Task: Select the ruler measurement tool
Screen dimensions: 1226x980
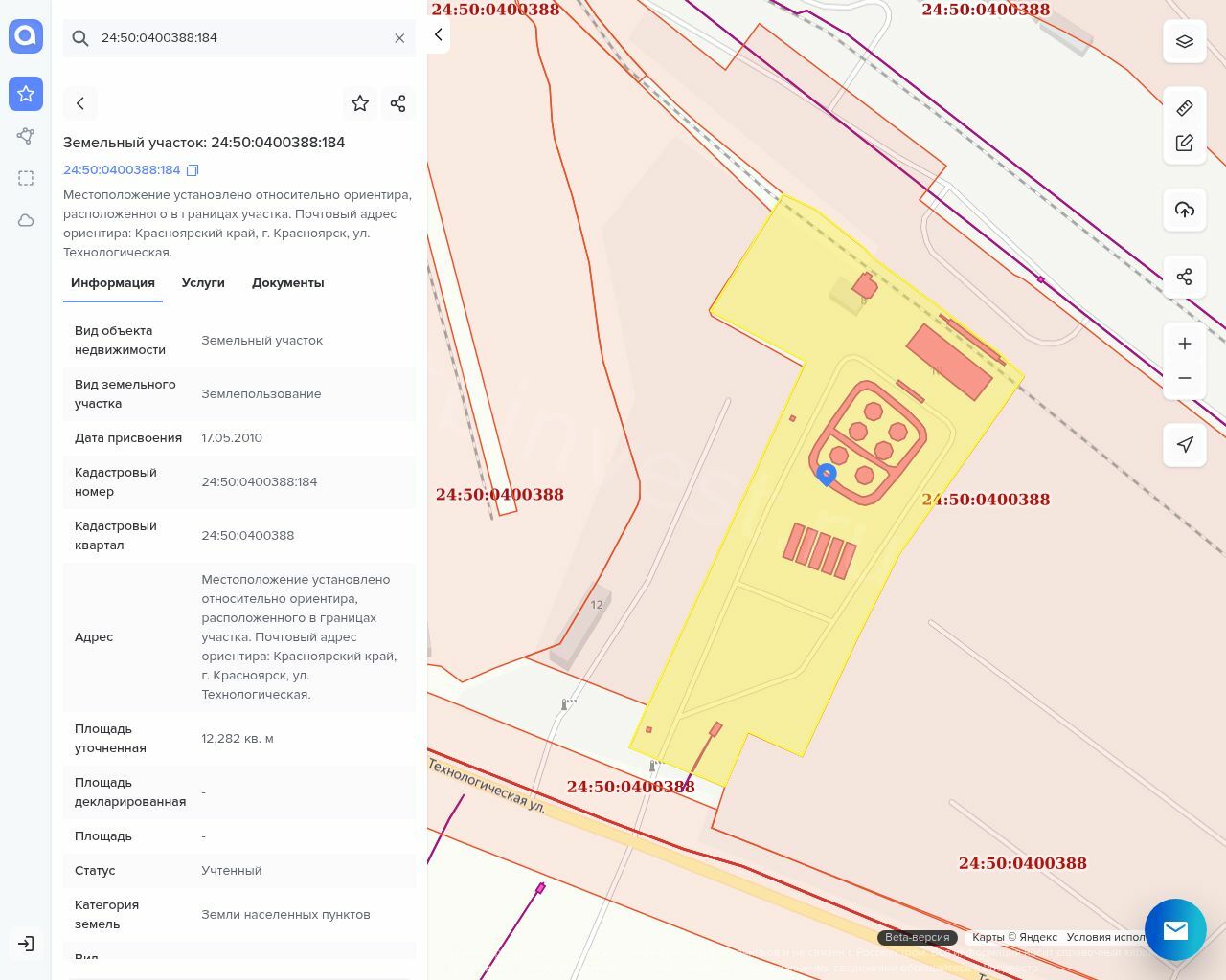Action: (x=1185, y=108)
